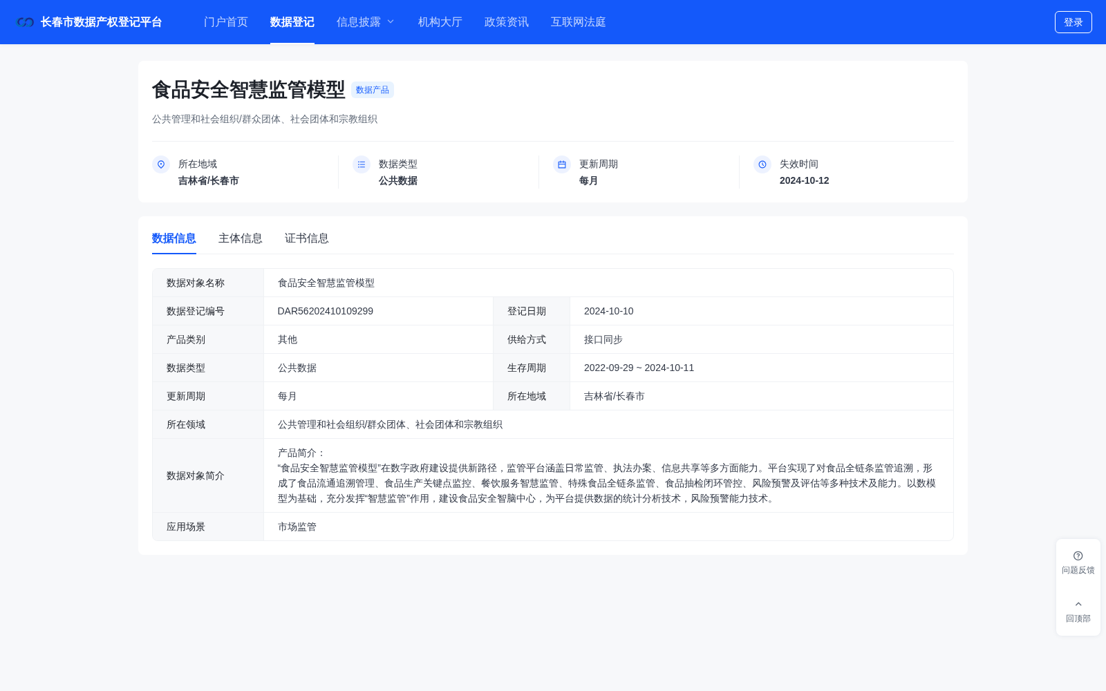Click the table cell 数据对象名称
This screenshot has height=691, width=1106.
click(x=208, y=283)
